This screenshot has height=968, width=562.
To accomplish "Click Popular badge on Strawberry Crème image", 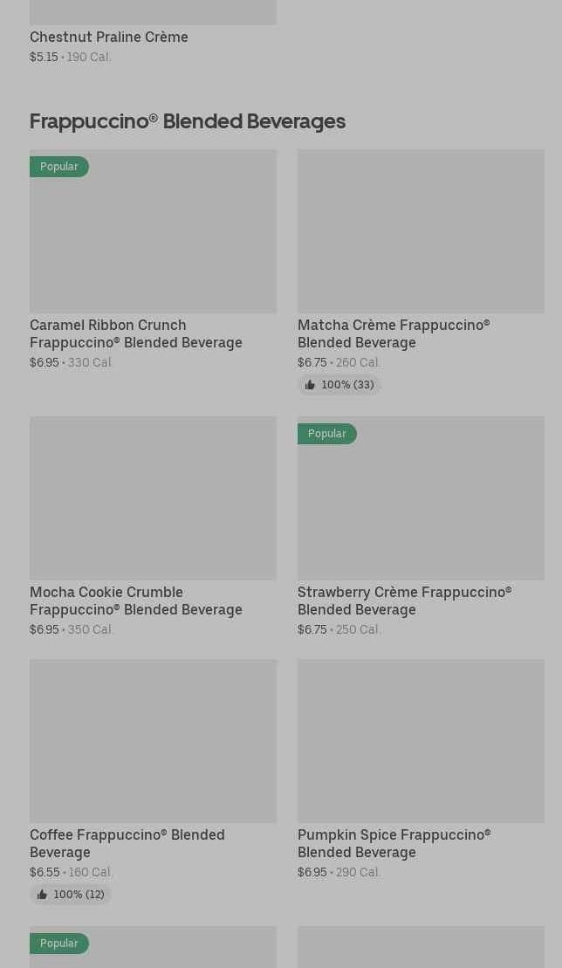I will click(x=327, y=434).
